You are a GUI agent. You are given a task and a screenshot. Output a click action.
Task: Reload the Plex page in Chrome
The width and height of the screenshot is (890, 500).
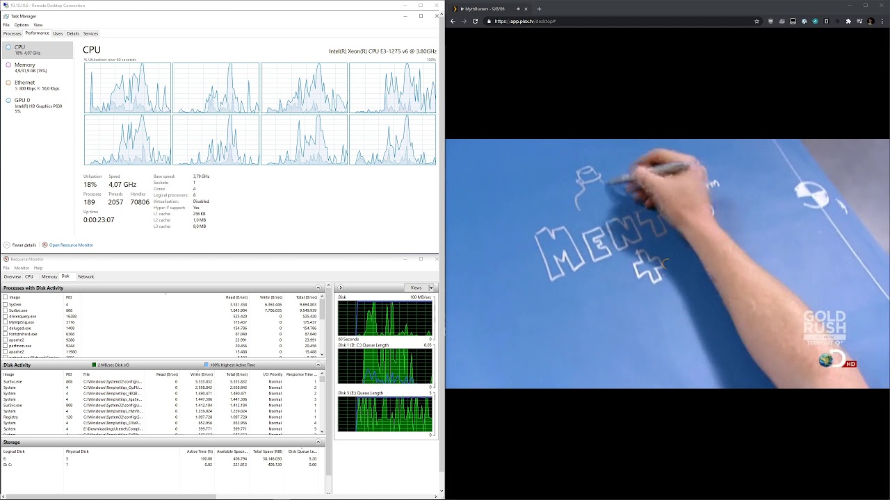pyautogui.click(x=476, y=21)
